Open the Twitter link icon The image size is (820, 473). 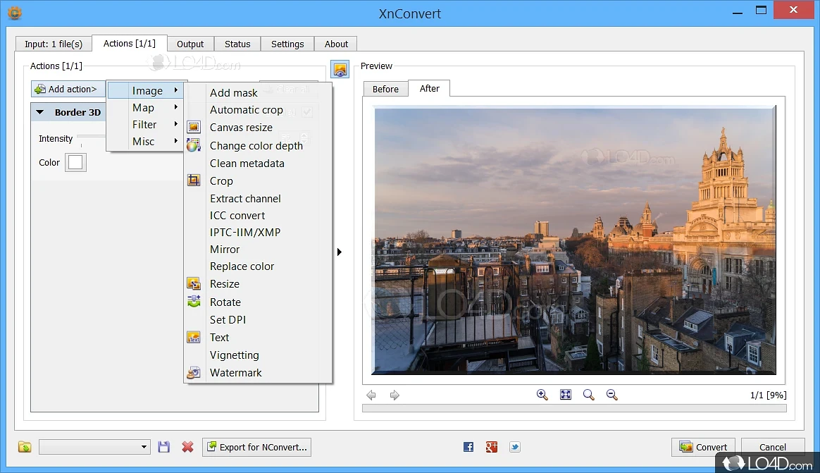pyautogui.click(x=514, y=447)
